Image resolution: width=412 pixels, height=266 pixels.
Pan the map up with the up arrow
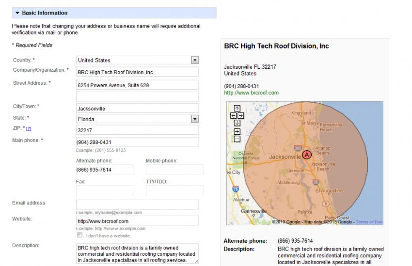237,108
